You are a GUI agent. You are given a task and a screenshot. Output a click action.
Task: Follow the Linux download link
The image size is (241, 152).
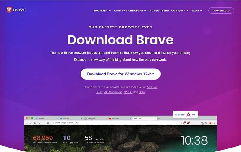(142, 92)
